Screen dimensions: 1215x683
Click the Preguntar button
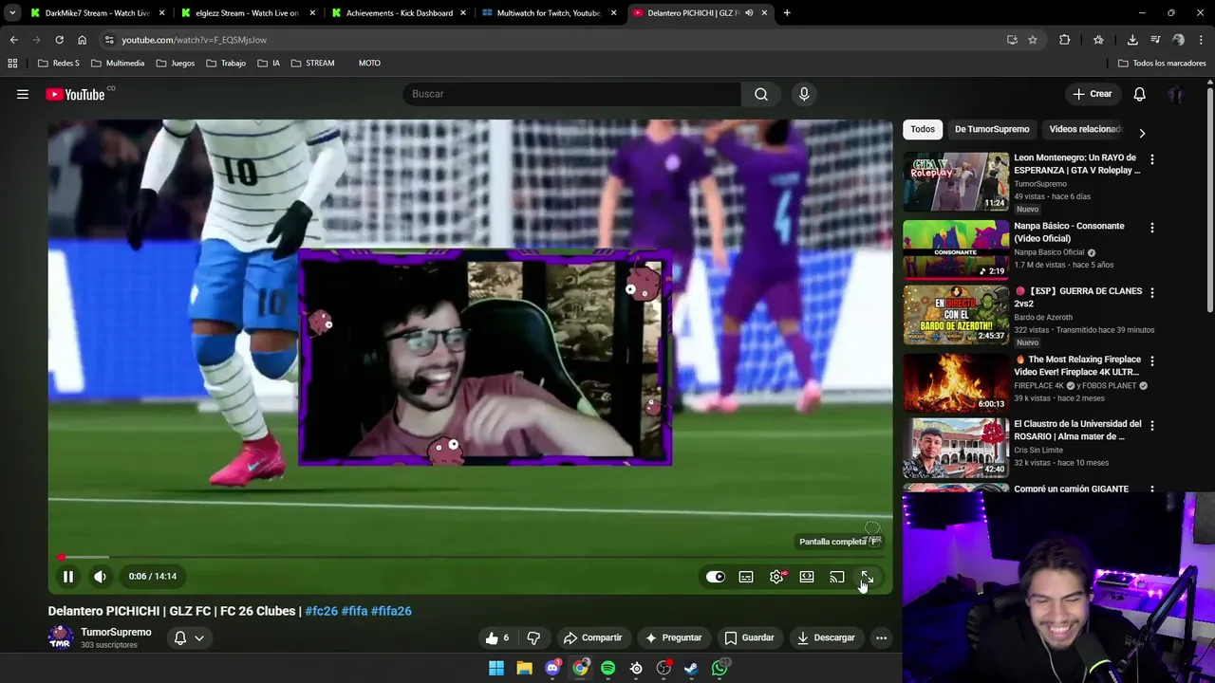(673, 637)
